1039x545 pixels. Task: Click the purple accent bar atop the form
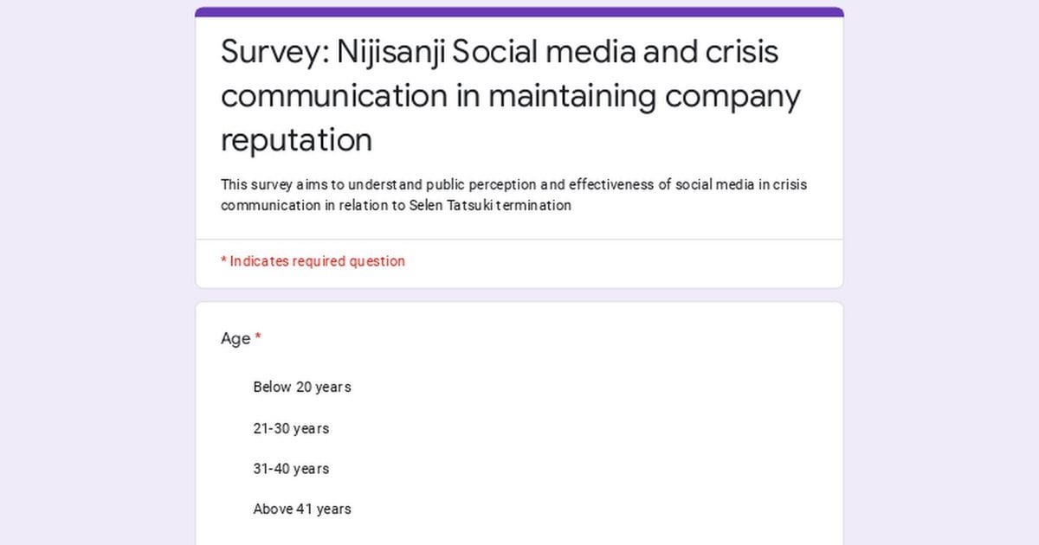519,12
